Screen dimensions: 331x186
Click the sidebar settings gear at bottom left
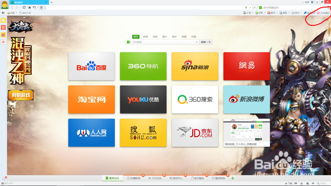(x=4, y=179)
